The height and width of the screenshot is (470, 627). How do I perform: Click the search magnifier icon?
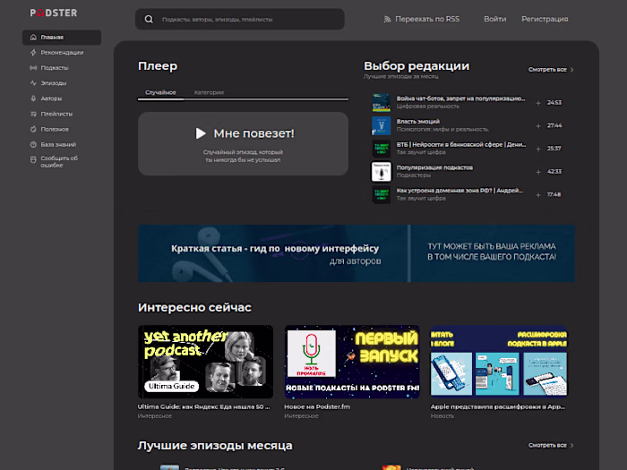pos(149,19)
